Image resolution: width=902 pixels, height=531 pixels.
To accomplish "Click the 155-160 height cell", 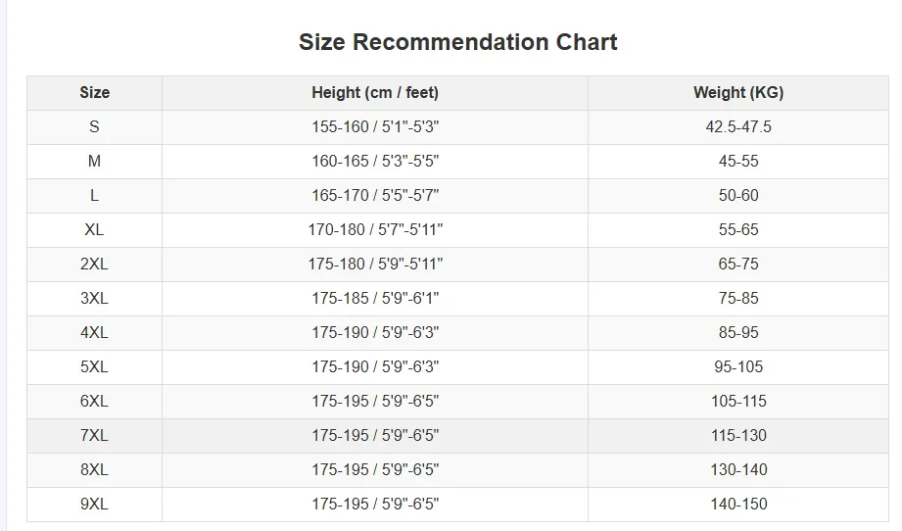I will tap(375, 127).
